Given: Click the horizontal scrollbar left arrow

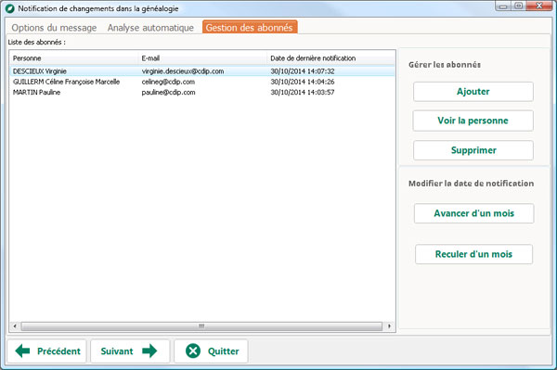Looking at the screenshot, I should point(15,326).
